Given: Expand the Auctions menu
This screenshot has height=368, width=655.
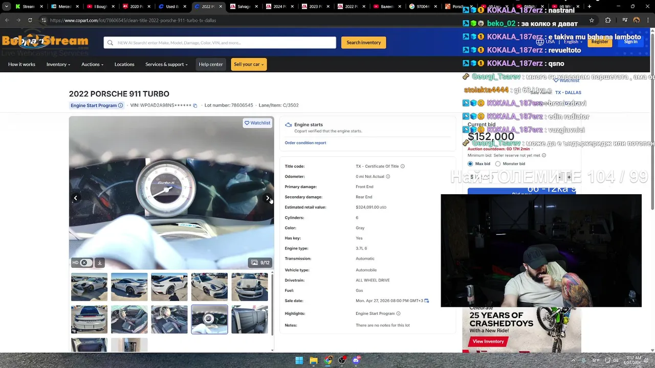Looking at the screenshot, I should pyautogui.click(x=93, y=64).
